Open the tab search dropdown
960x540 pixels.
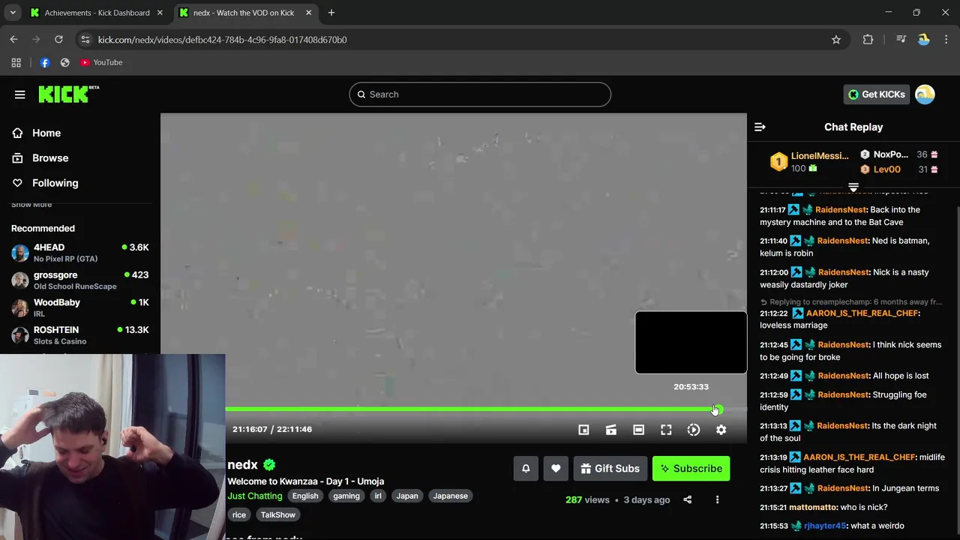(x=13, y=13)
